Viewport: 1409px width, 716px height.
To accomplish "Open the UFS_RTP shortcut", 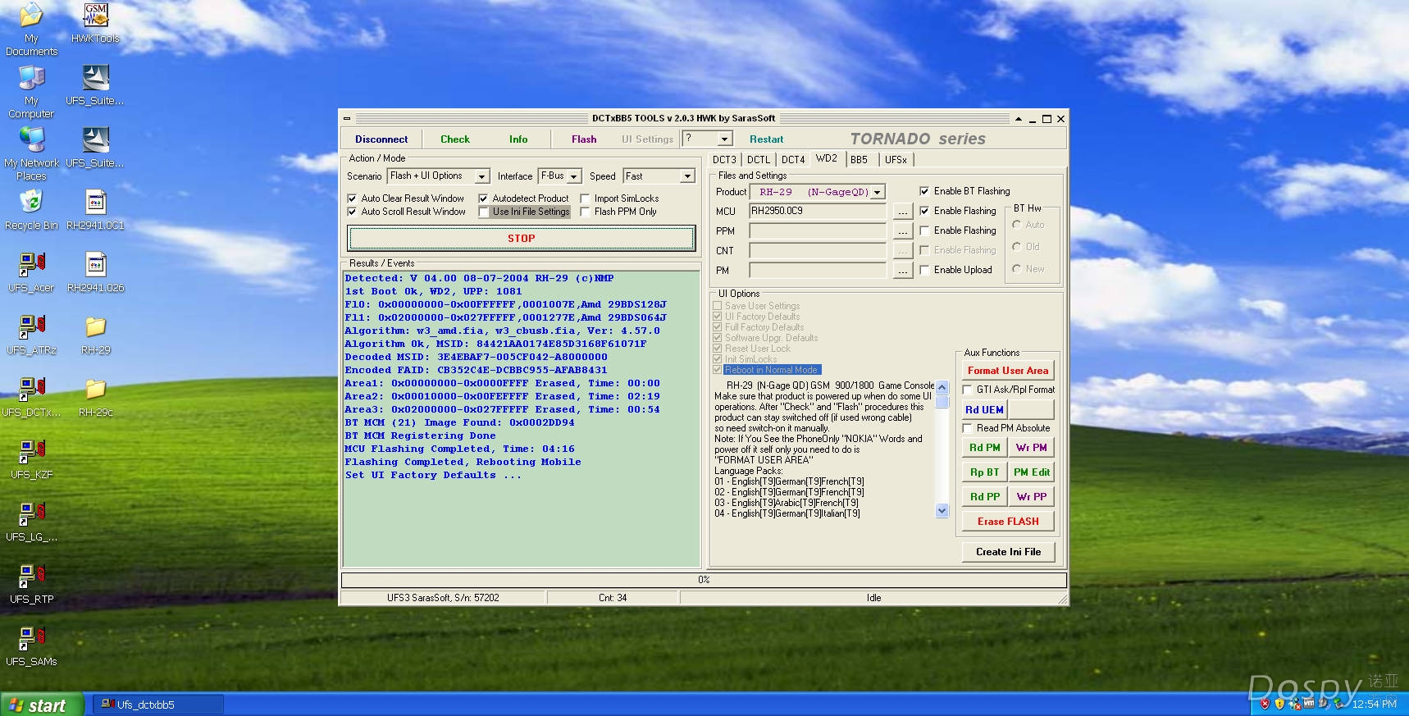I will click(31, 583).
